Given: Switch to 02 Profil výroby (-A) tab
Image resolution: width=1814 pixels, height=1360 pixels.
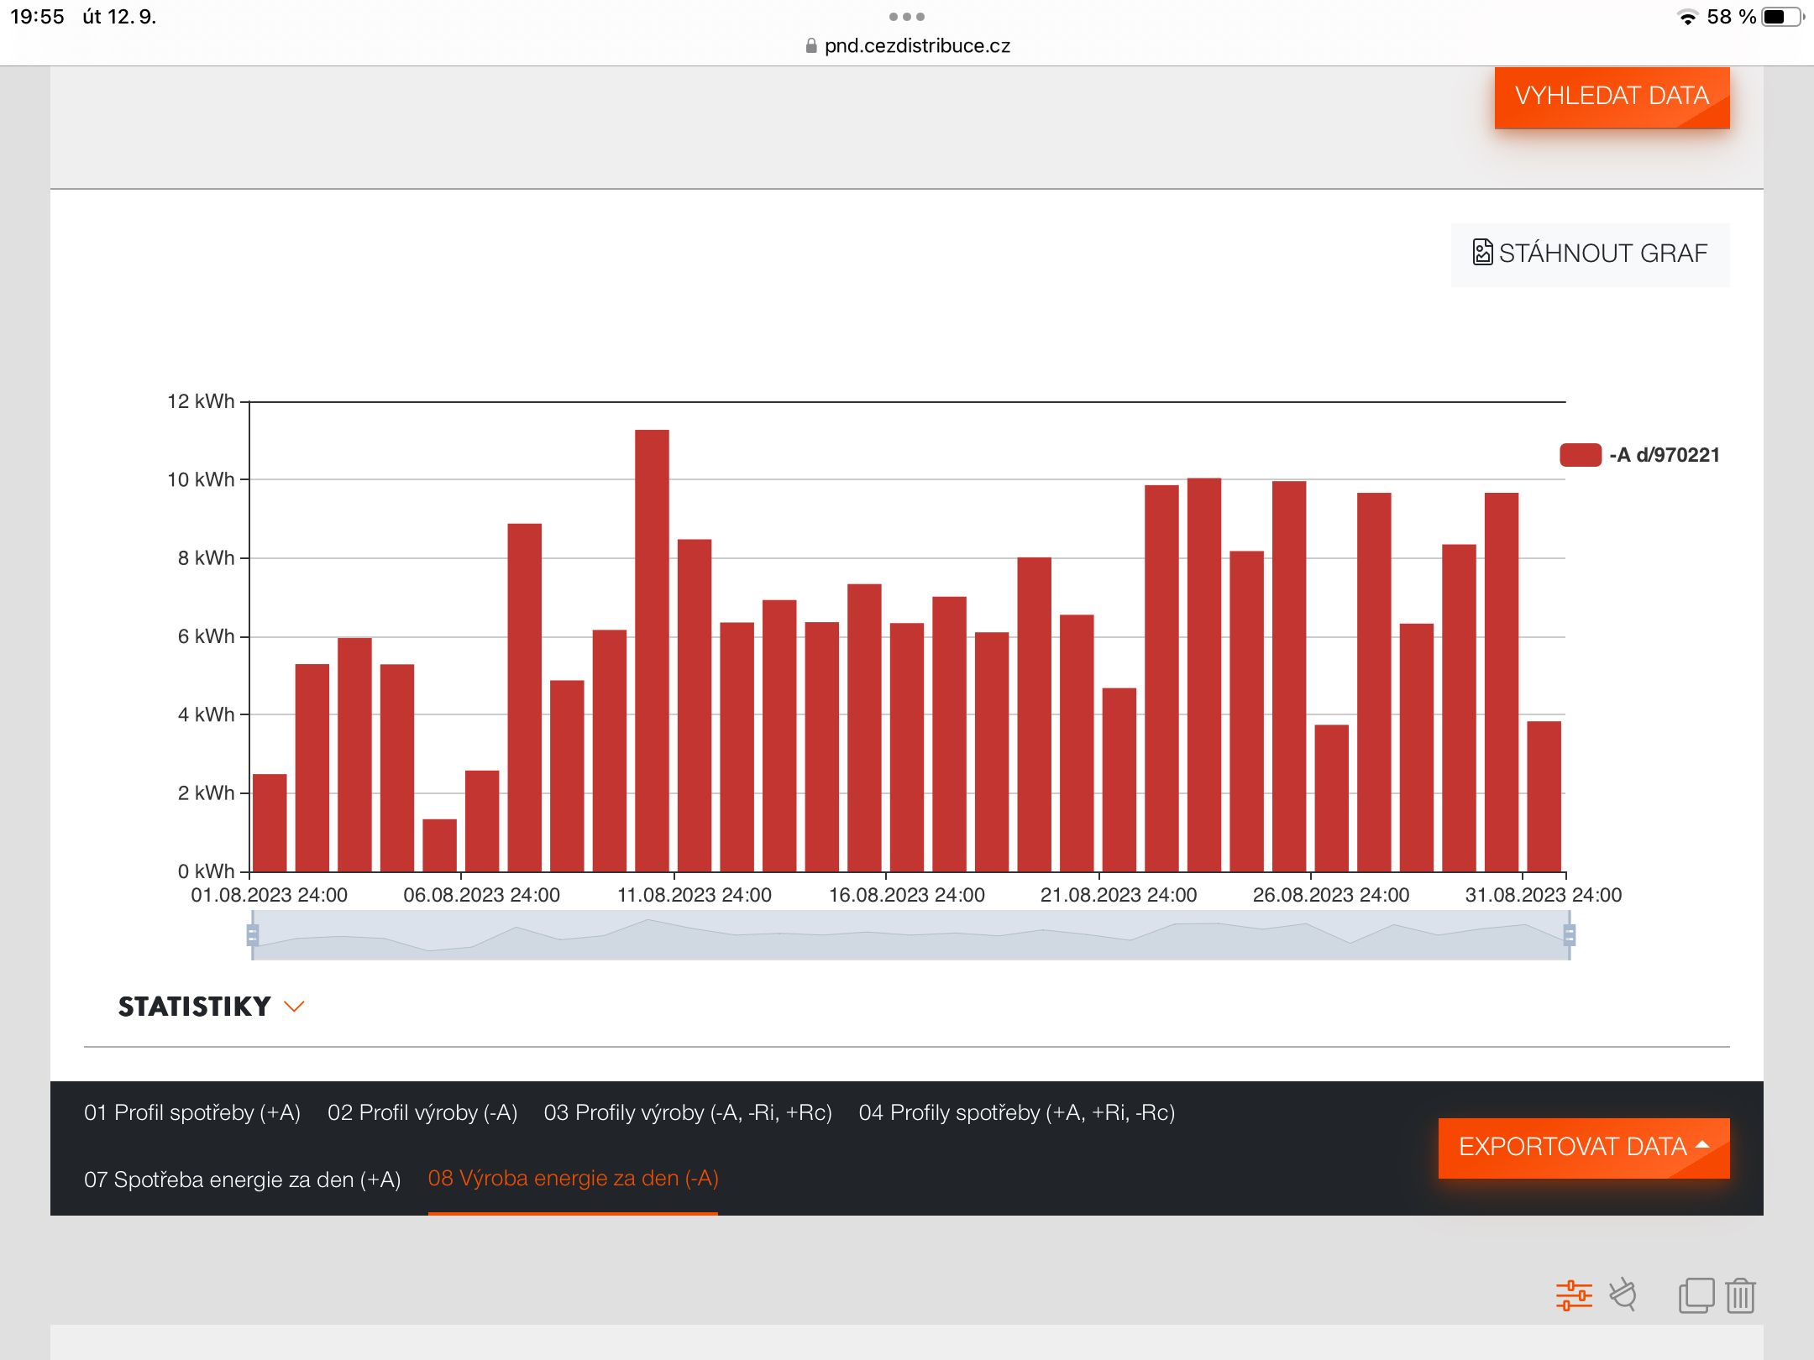Looking at the screenshot, I should [422, 1112].
